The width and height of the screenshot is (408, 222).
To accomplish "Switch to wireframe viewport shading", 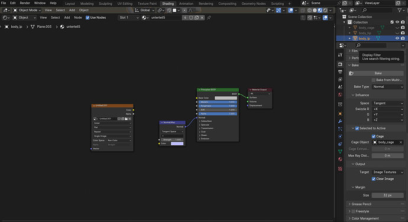I will (x=309, y=11).
